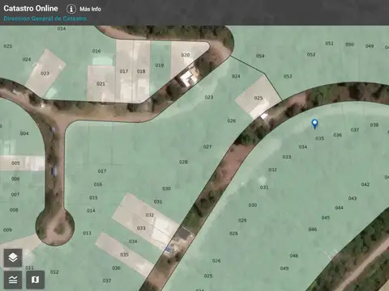This screenshot has height=291, width=389.
Task: Select parcel 018 on the map
Action: pyautogui.click(x=141, y=71)
